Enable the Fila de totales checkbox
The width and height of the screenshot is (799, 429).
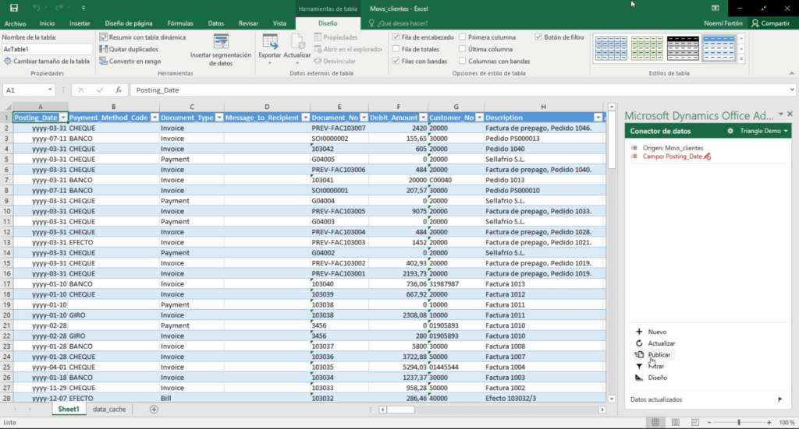(396, 49)
